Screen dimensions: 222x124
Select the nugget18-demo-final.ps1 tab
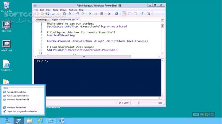pyautogui.click(x=63, y=20)
